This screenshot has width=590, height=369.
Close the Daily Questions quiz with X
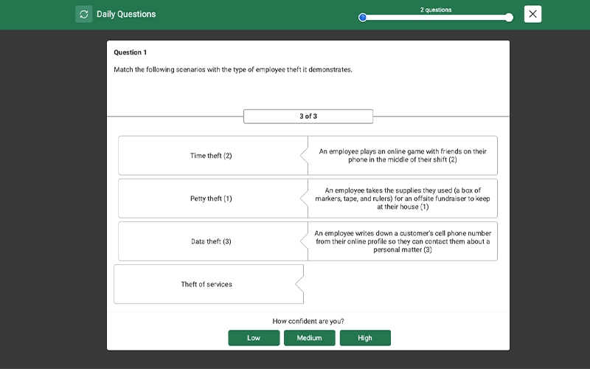pos(532,14)
